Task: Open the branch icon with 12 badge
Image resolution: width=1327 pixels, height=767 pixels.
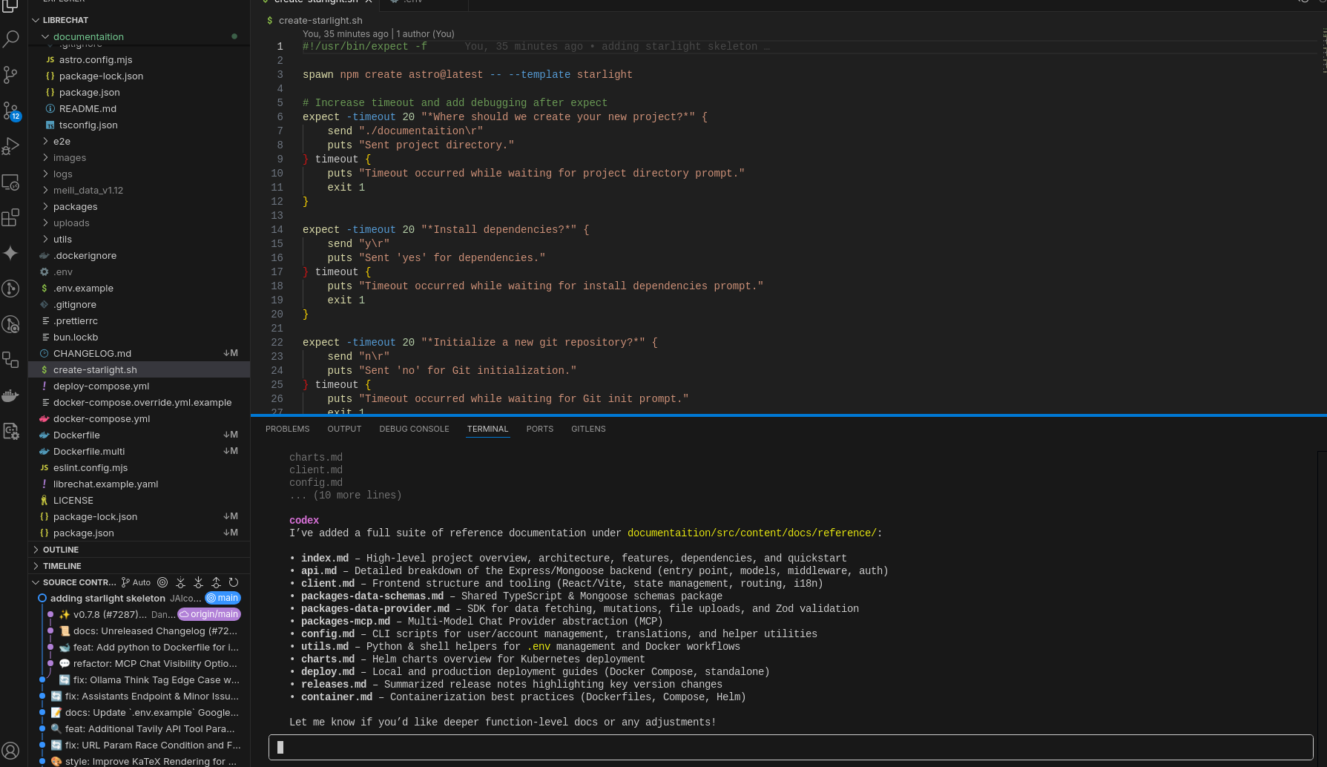Action: [x=10, y=111]
